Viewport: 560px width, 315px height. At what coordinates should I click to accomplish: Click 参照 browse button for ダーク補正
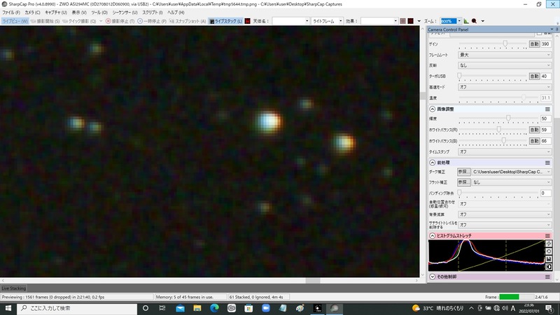(464, 171)
